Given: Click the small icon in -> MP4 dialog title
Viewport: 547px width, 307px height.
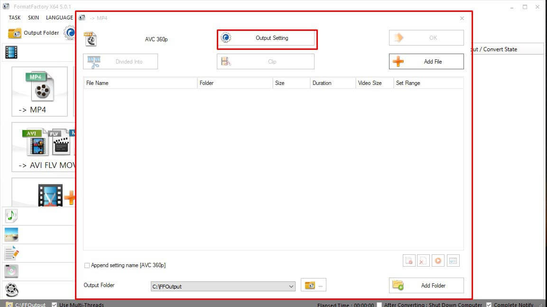Looking at the screenshot, I should [82, 18].
